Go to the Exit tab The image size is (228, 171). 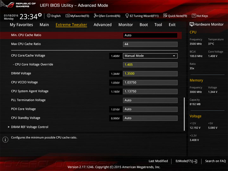coord(172,25)
